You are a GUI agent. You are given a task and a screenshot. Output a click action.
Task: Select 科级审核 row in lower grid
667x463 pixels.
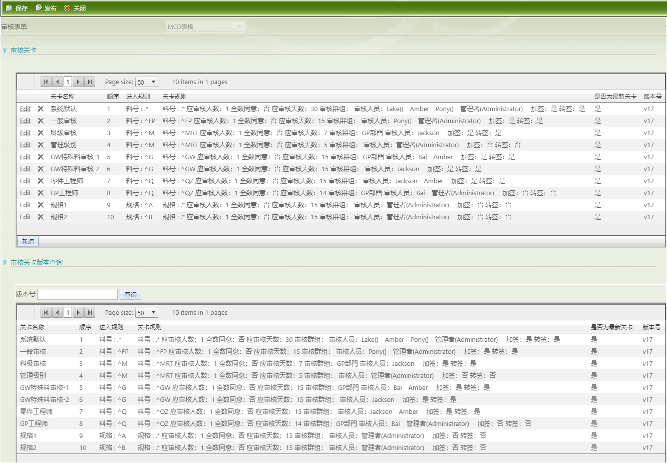click(x=341, y=363)
